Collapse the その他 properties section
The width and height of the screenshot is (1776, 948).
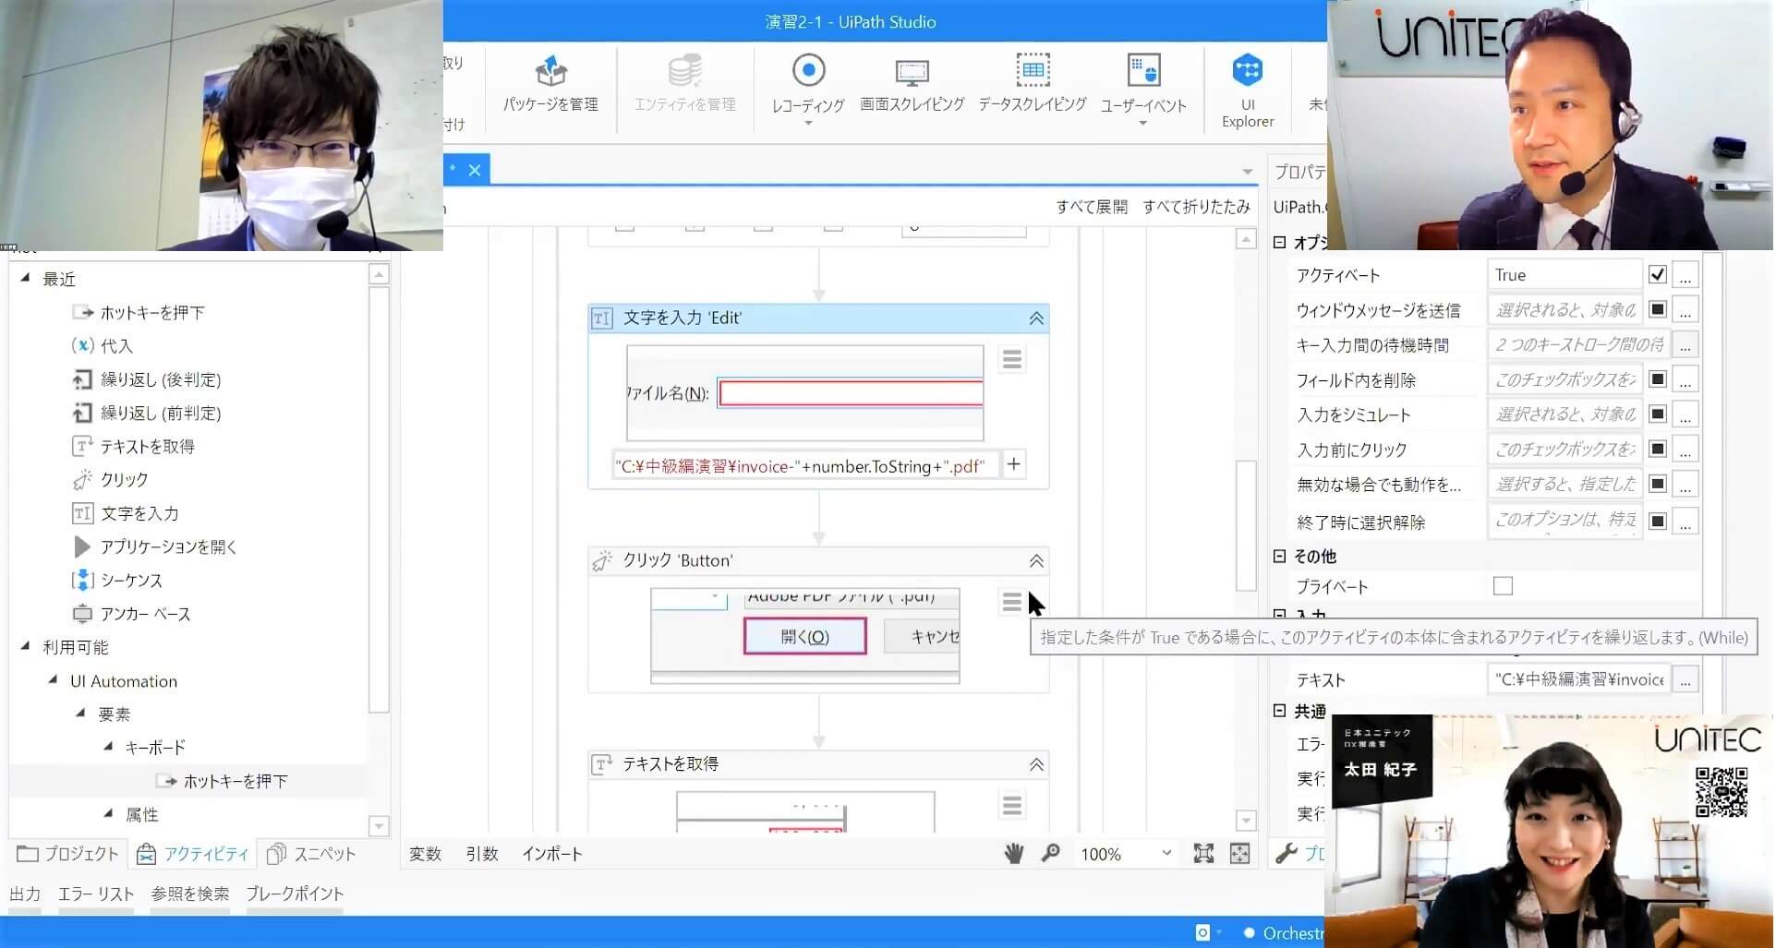(x=1279, y=556)
